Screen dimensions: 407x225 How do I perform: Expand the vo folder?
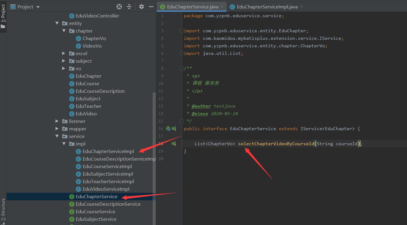pos(64,68)
